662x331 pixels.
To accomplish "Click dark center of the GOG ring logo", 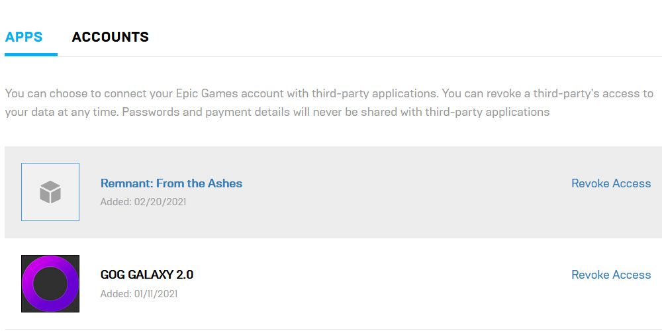I will (x=50, y=283).
